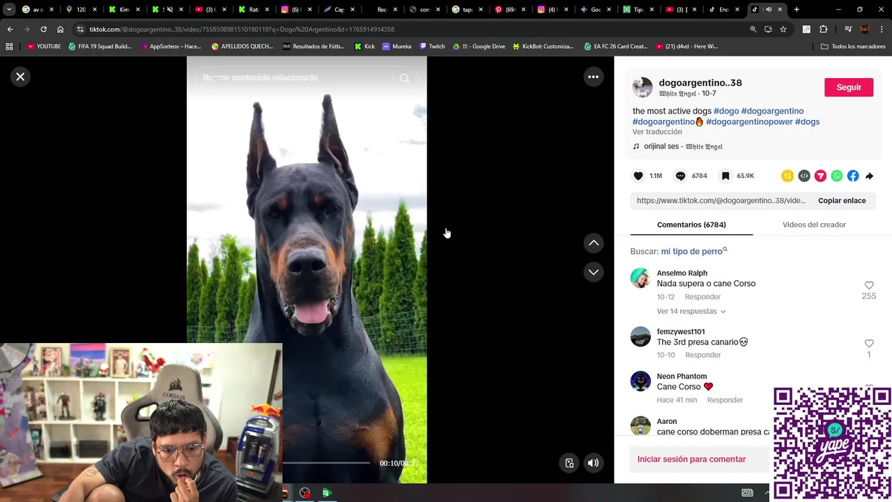This screenshot has width=892, height=502.
Task: Open dogoargentino..38 profile avatar
Action: coord(642,87)
